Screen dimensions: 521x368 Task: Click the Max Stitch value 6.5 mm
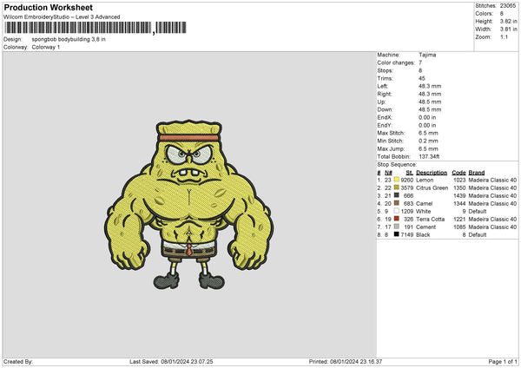[x=428, y=133]
